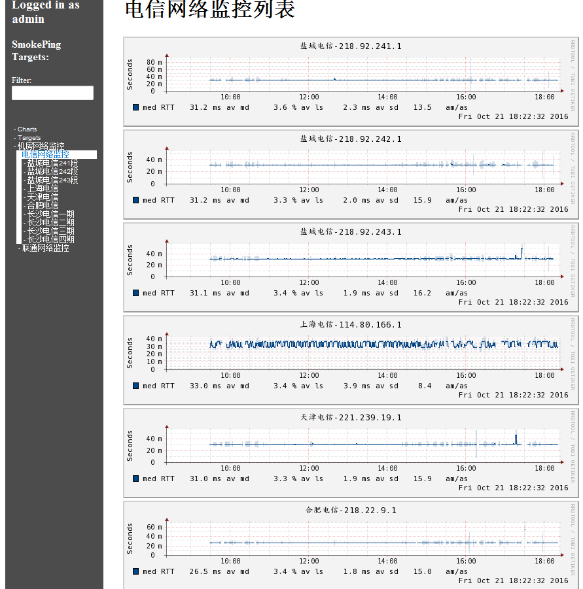Image resolution: width=583 pixels, height=589 pixels.
Task: Click the Filter text input field
Action: click(52, 93)
